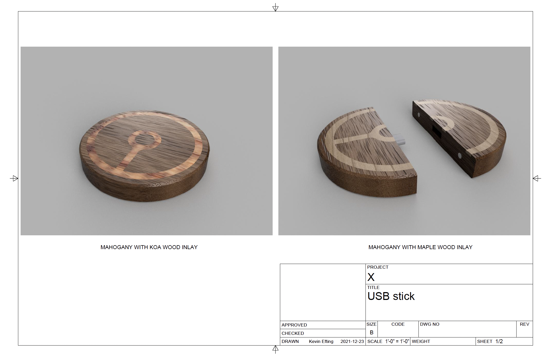Click the SIZE cell showing B
Image resolution: width=551 pixels, height=357 pixels.
tap(372, 333)
